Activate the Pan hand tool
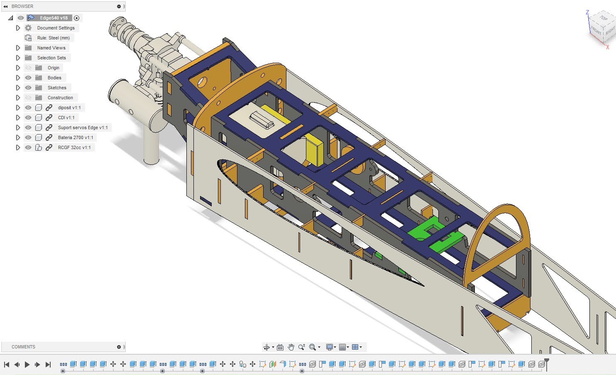Screen dimensions: 616x375 (x=291, y=347)
